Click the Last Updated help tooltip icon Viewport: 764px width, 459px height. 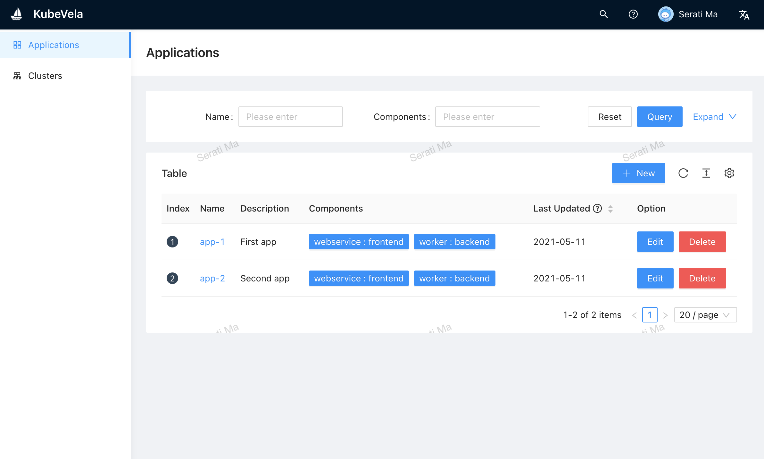[597, 208]
